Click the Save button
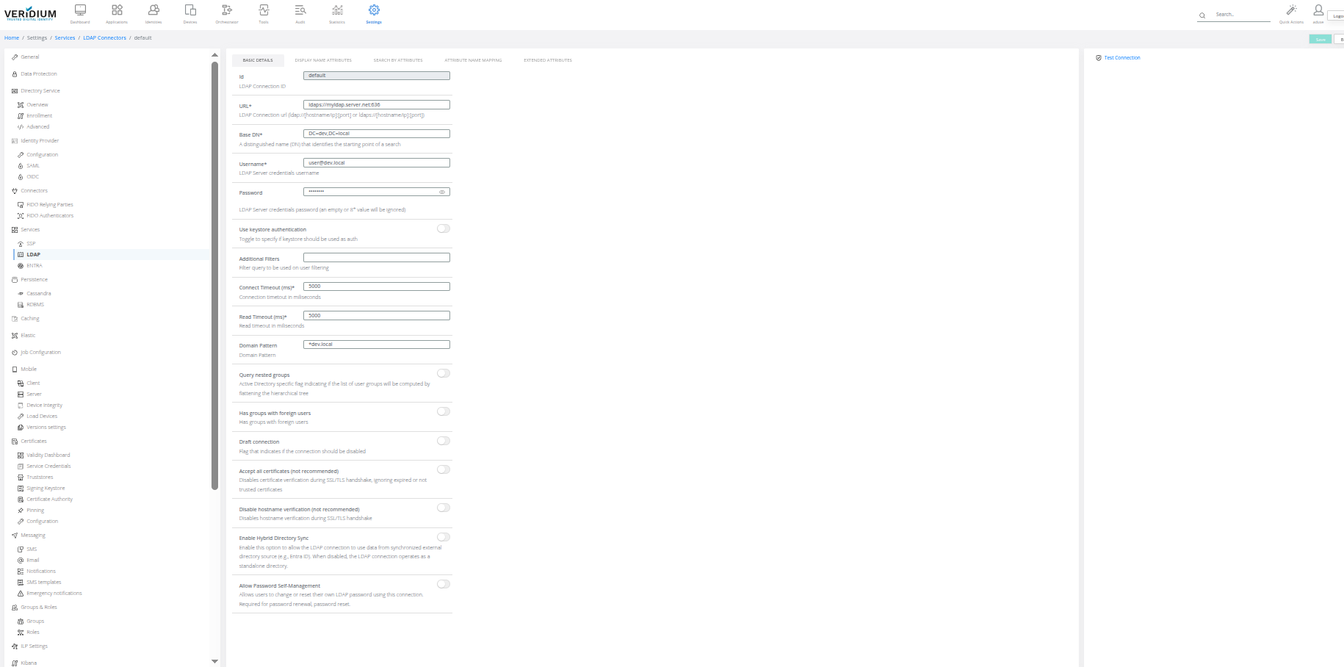The height and width of the screenshot is (667, 1344). (x=1320, y=39)
